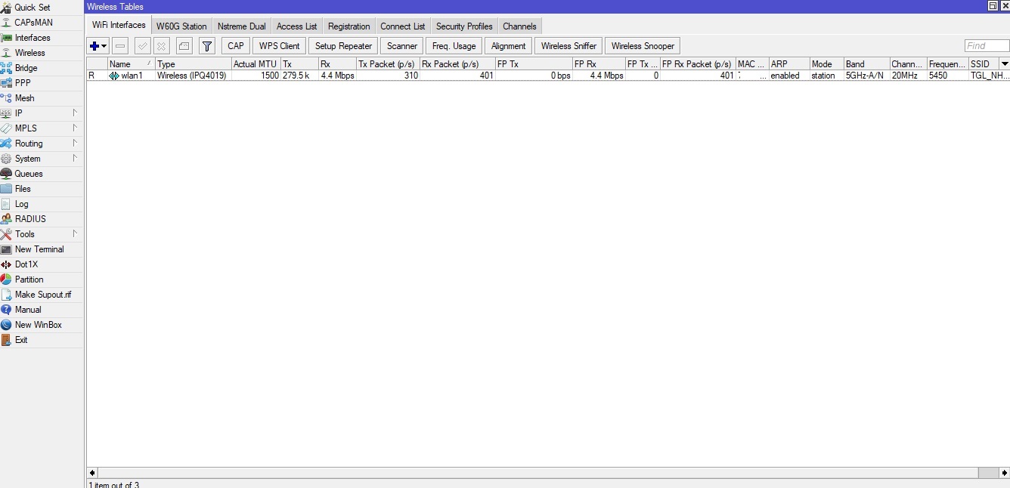Switch to W60G Station tab
This screenshot has width=1010, height=488.
tap(181, 26)
